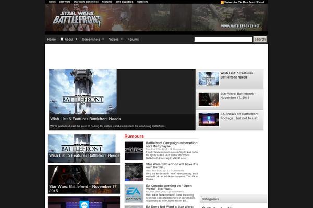The width and height of the screenshot is (313, 208).
Task: Select Wish List thumbnail in slider sidebar
Action: (x=209, y=79)
